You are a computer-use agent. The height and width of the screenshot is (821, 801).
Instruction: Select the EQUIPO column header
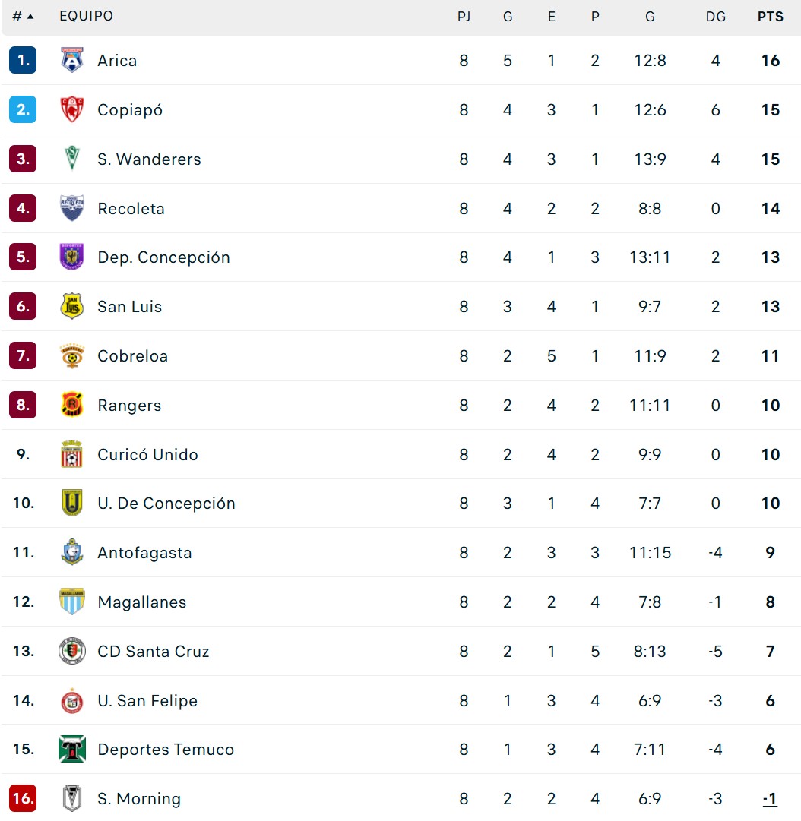click(x=87, y=16)
